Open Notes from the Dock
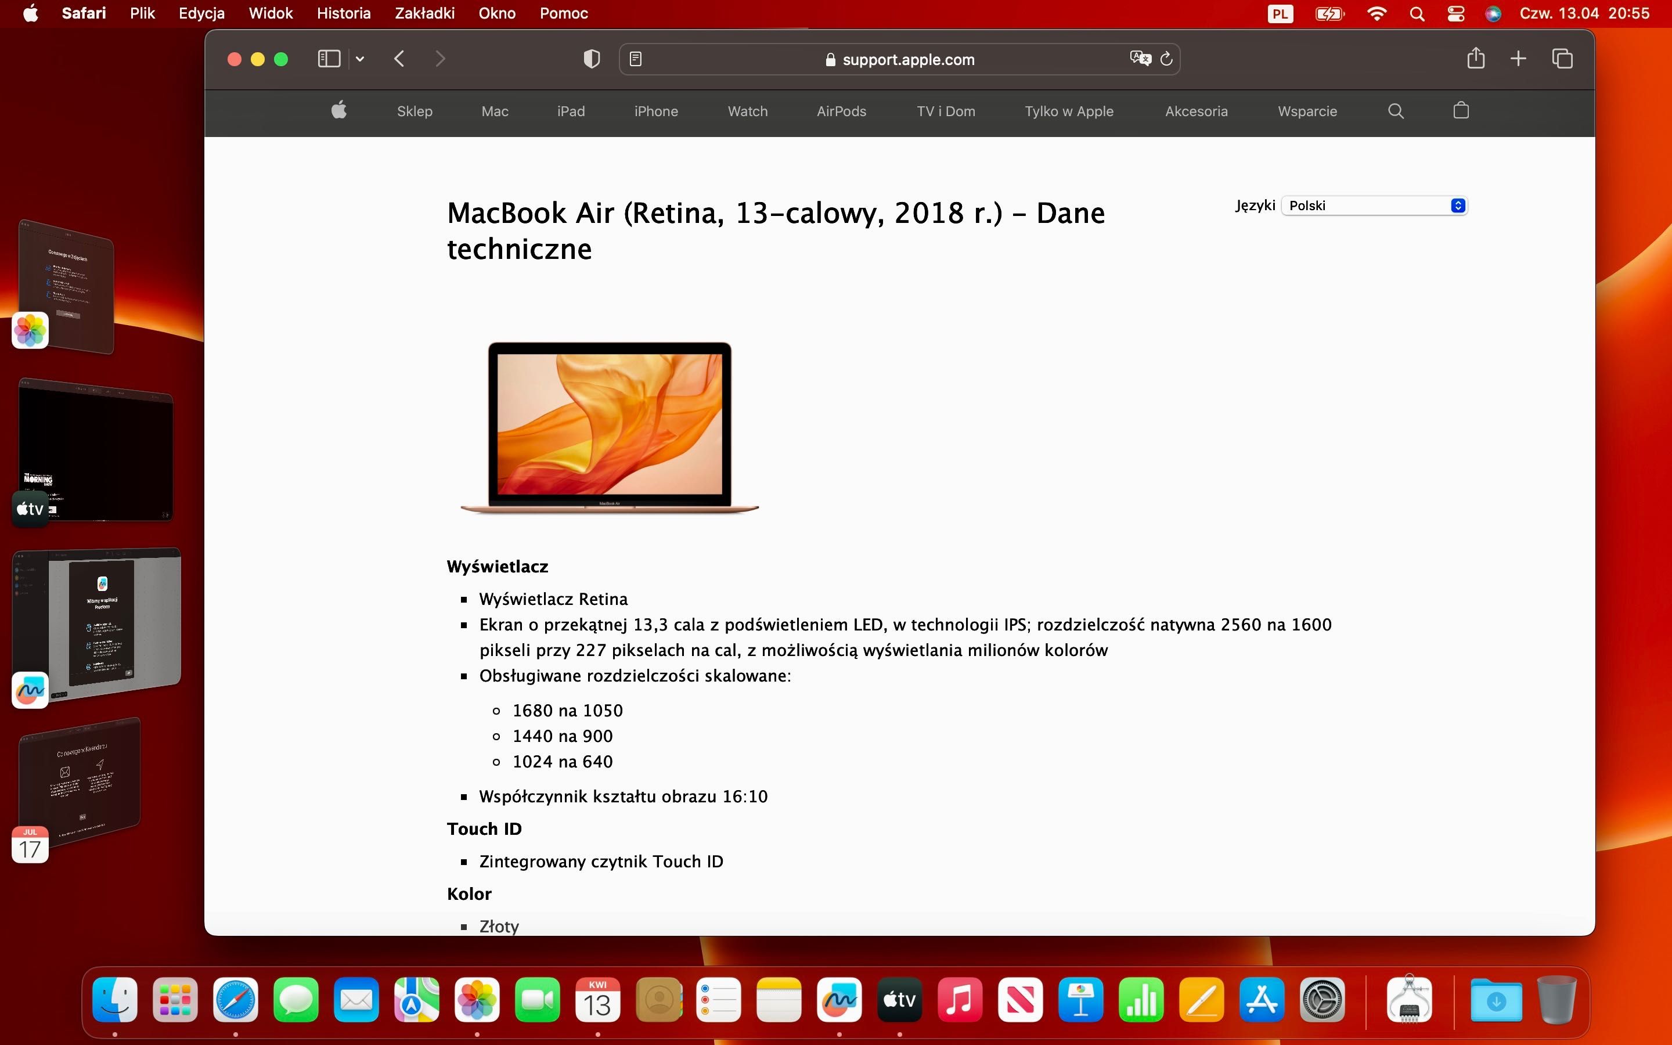This screenshot has width=1672, height=1045. (779, 999)
